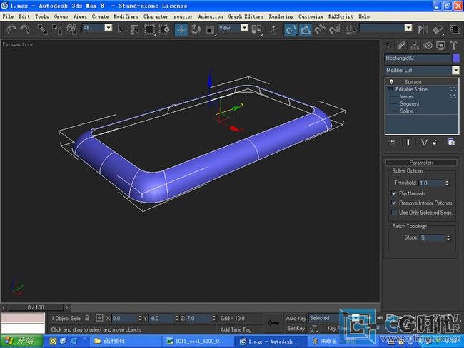Toggle the Angle Snap icon
Image resolution: width=464 pixels, height=348 pixels.
305,29
